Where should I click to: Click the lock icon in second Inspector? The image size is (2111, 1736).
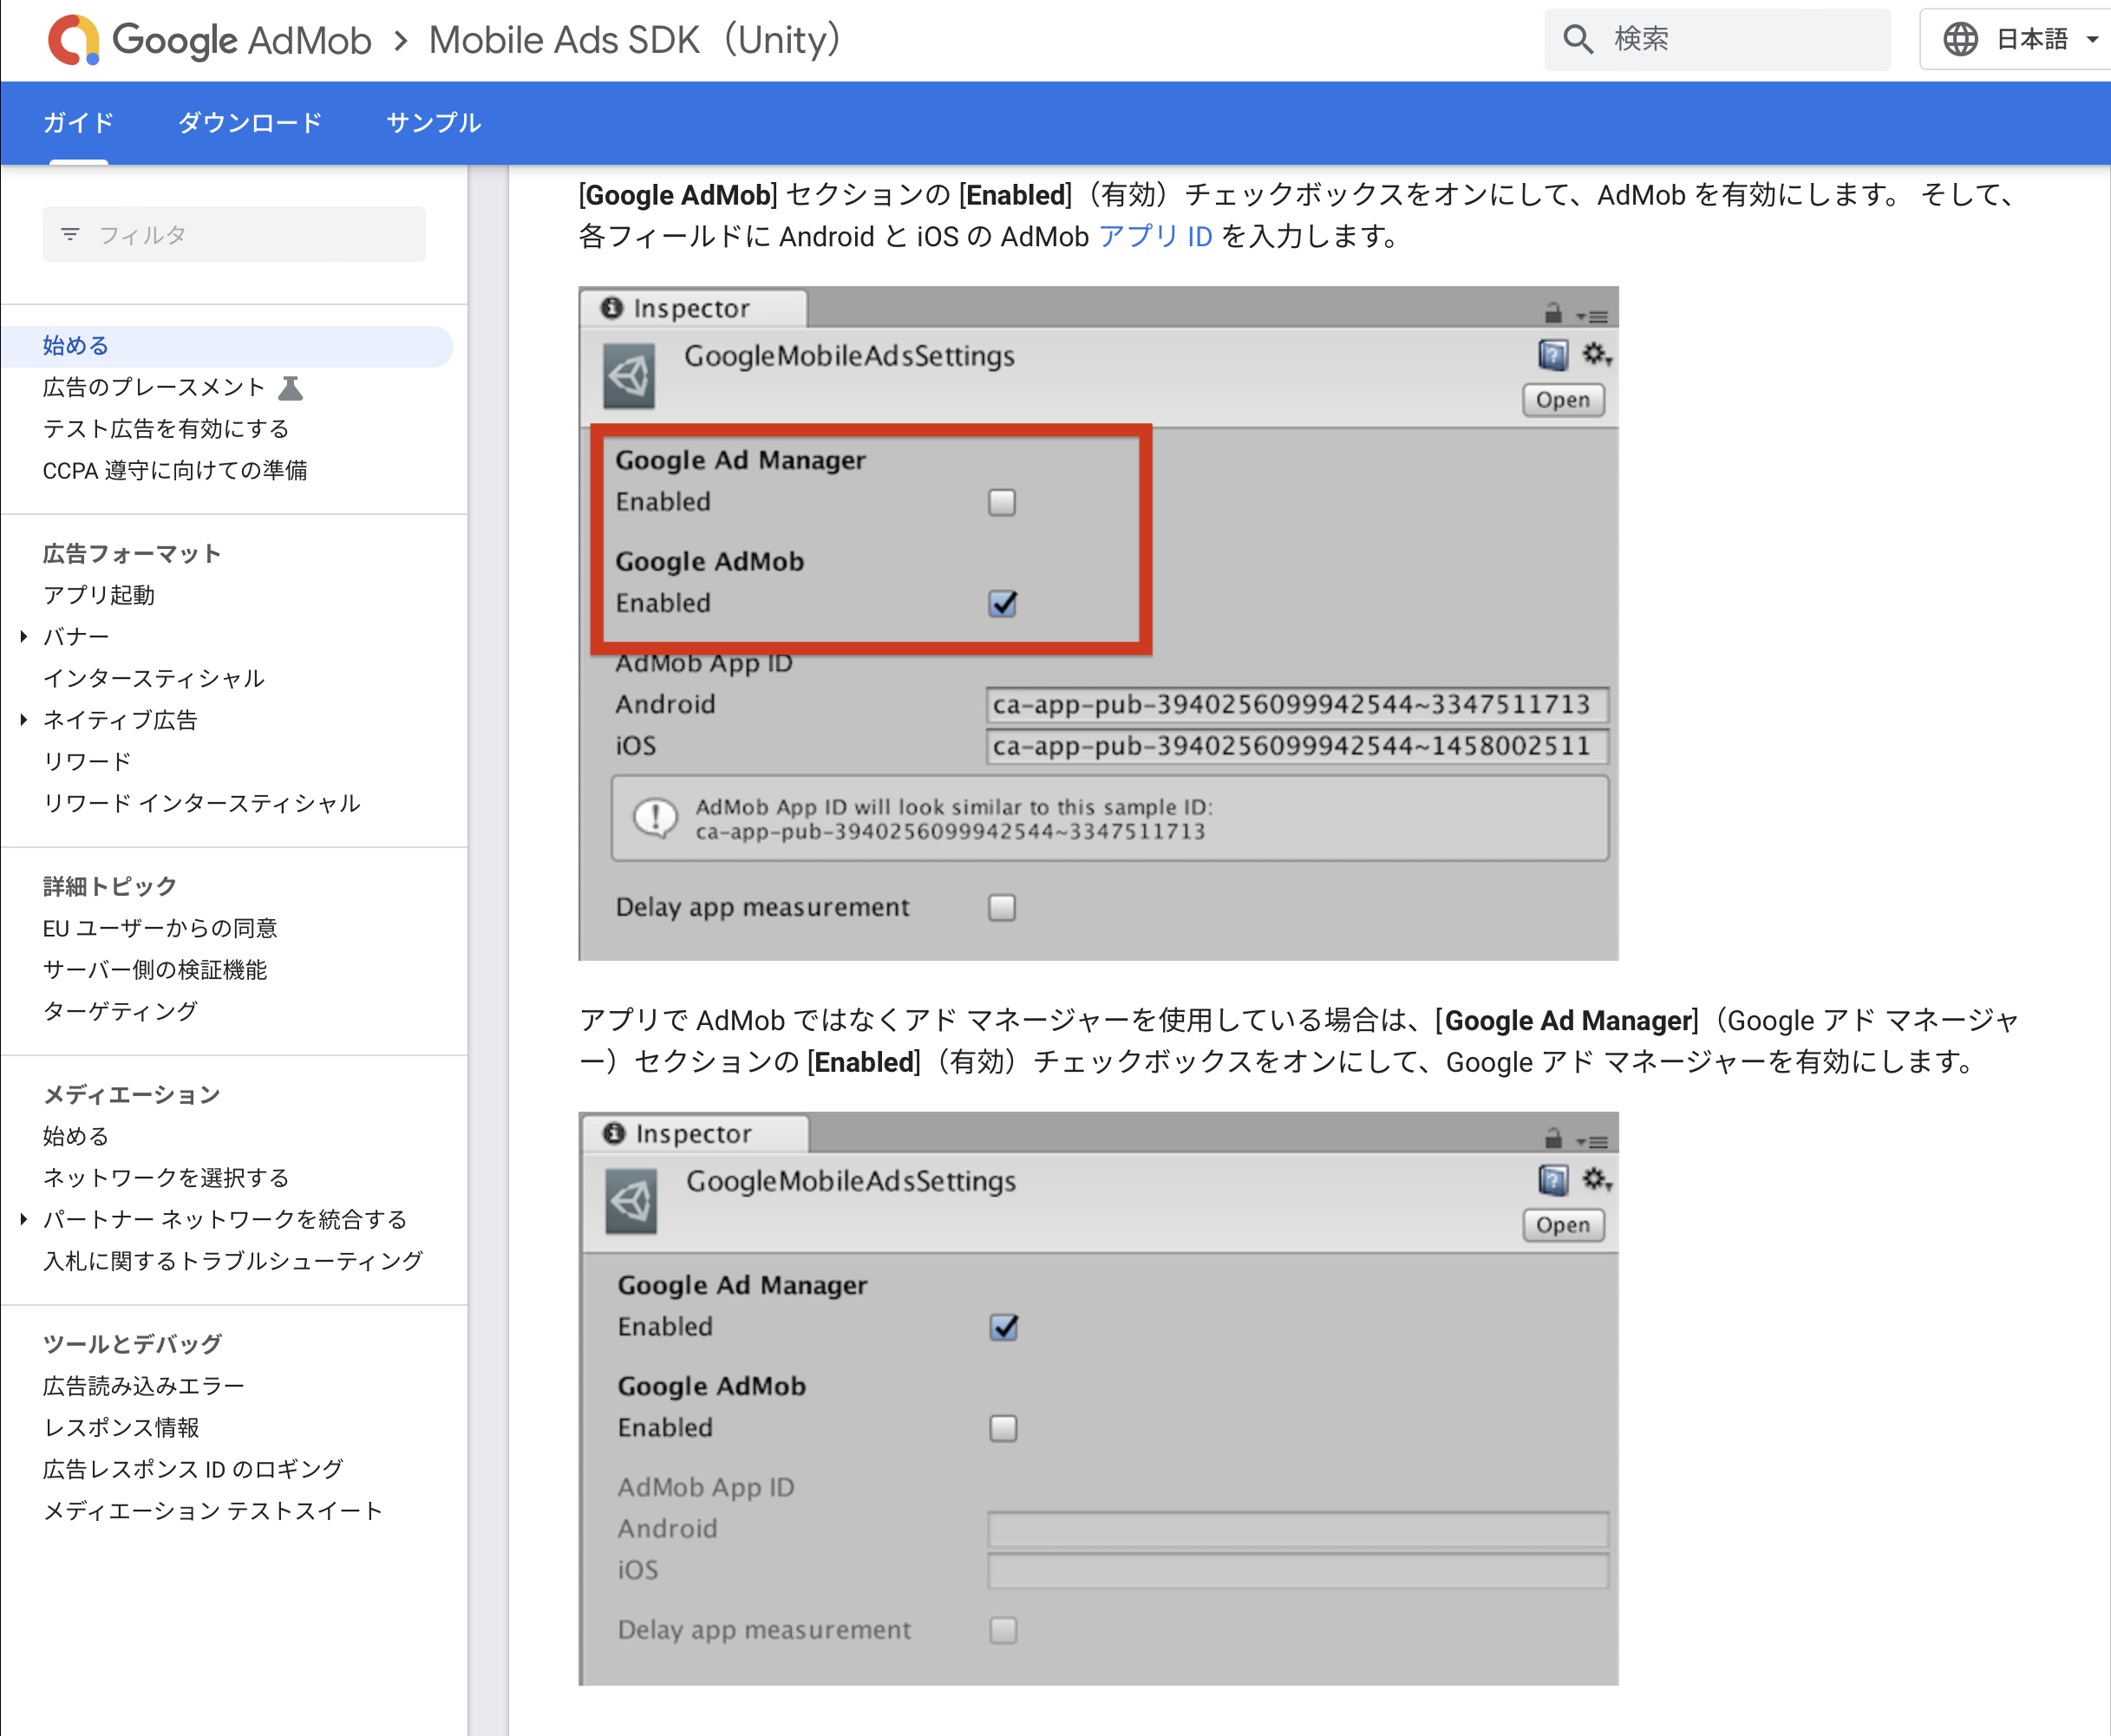click(1552, 1138)
